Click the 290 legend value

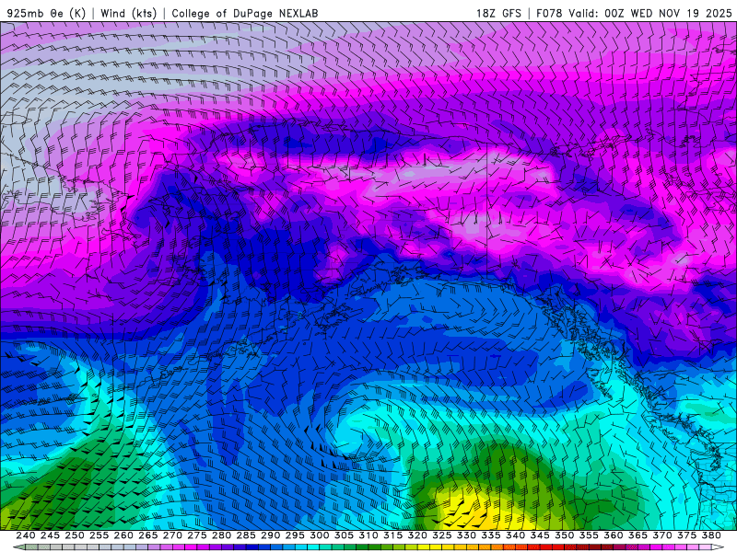point(270,535)
